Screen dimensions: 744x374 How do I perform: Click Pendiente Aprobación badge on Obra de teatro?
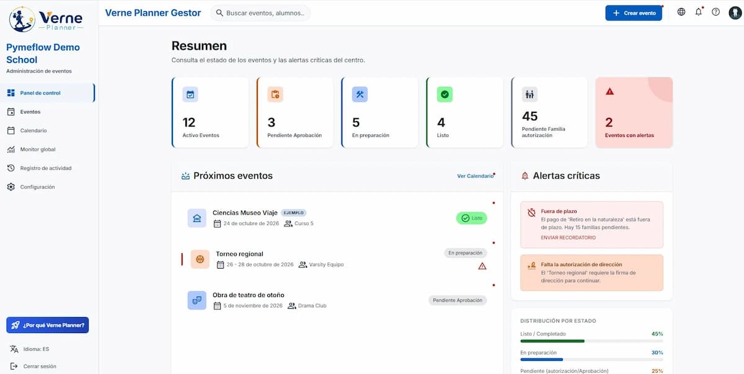(458, 300)
